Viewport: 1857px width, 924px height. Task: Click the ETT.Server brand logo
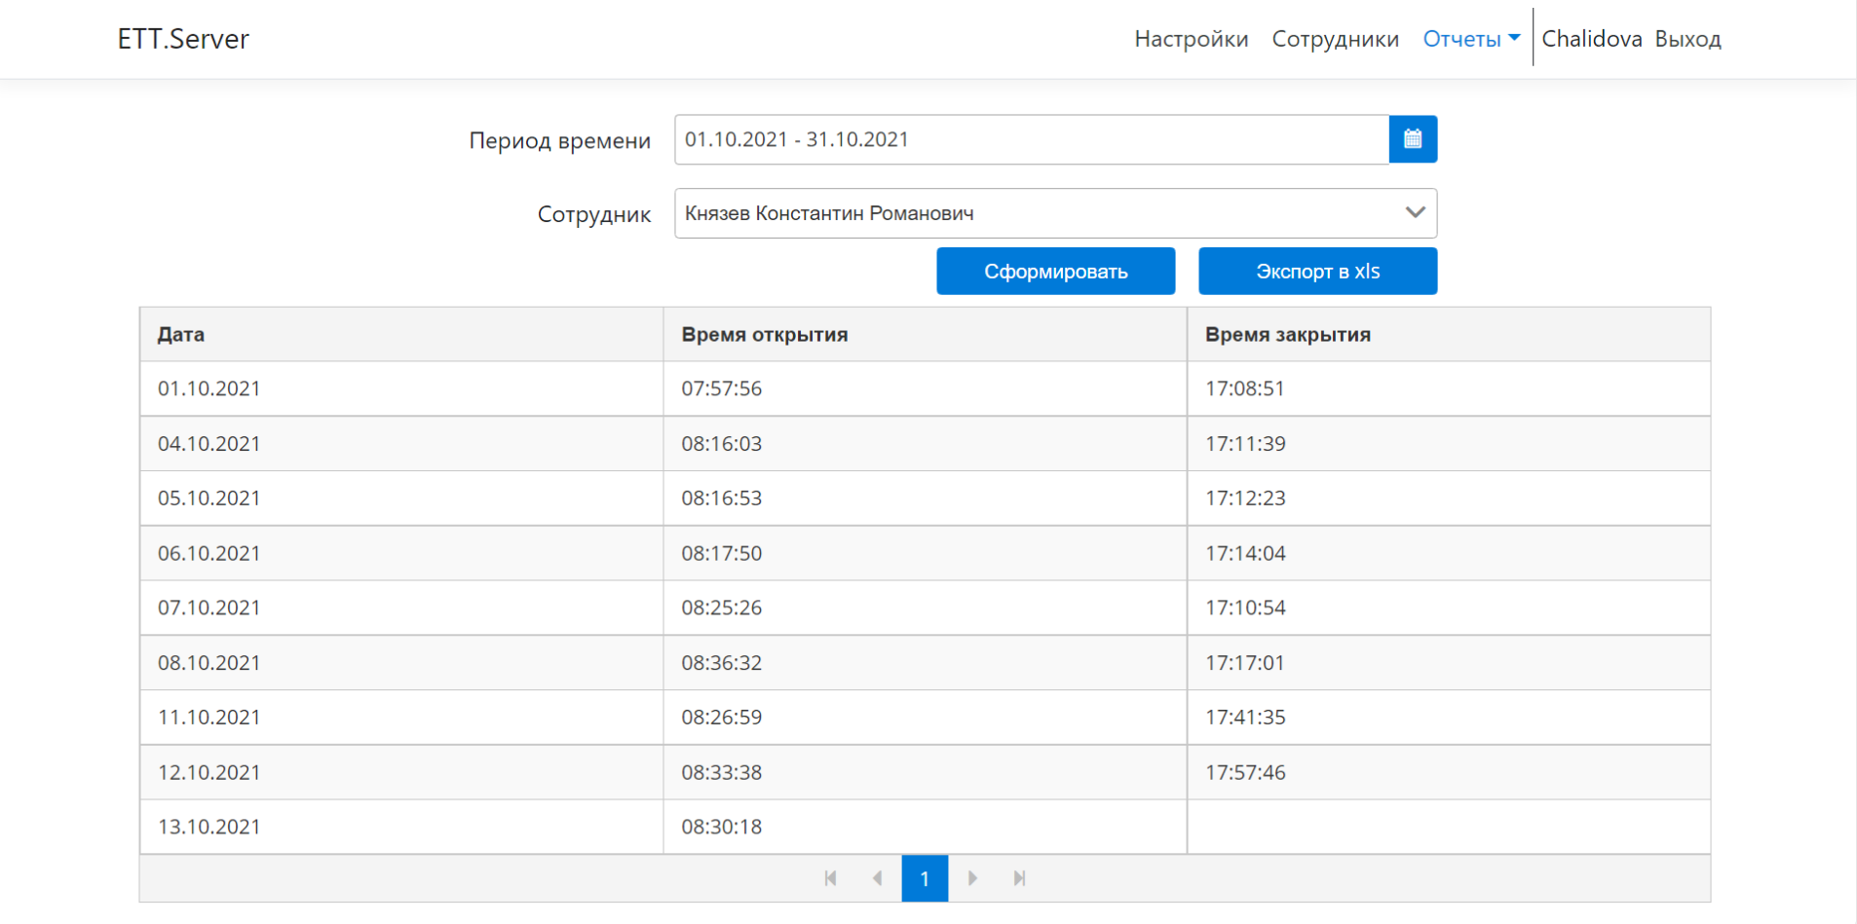tap(183, 39)
